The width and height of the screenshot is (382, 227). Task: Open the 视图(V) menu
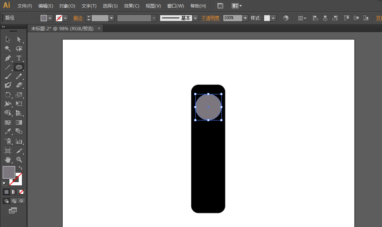point(153,6)
